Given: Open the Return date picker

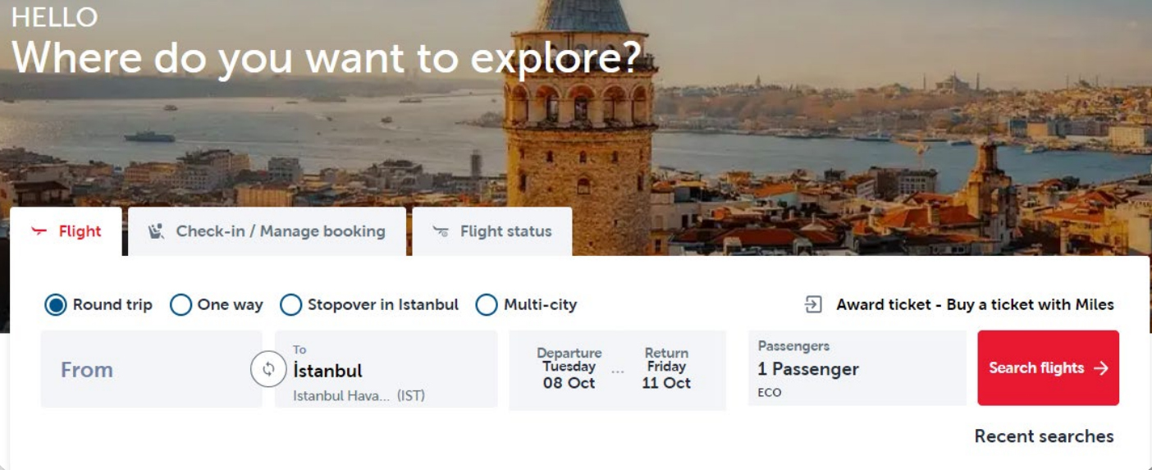Looking at the screenshot, I should coord(666,368).
